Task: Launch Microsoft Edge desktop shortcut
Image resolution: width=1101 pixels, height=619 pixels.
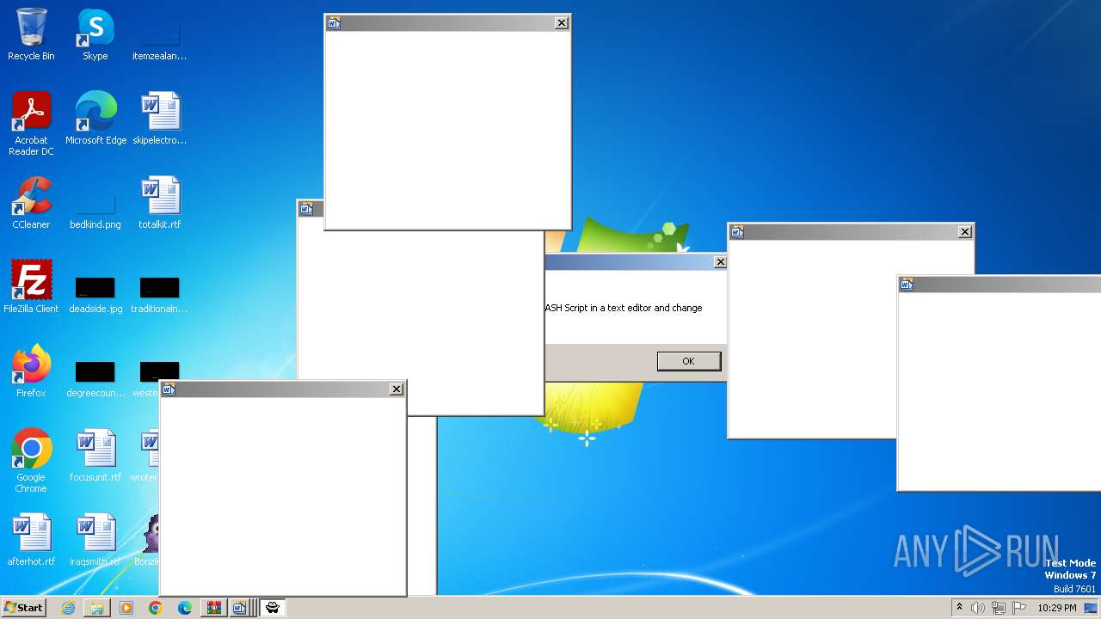Action: [95, 119]
